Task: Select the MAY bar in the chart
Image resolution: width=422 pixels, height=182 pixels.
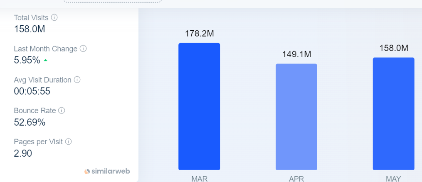Action: (393, 114)
